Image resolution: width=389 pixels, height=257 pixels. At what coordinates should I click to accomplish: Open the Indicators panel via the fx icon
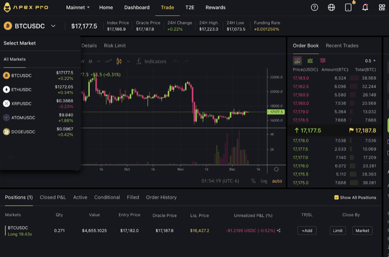click(x=139, y=61)
